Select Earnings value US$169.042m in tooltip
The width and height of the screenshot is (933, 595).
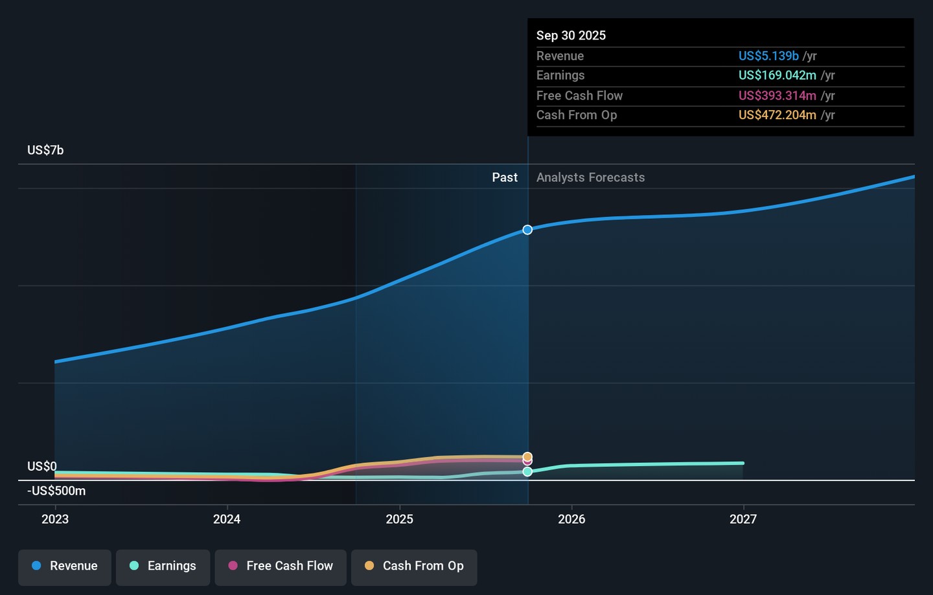pyautogui.click(x=777, y=76)
